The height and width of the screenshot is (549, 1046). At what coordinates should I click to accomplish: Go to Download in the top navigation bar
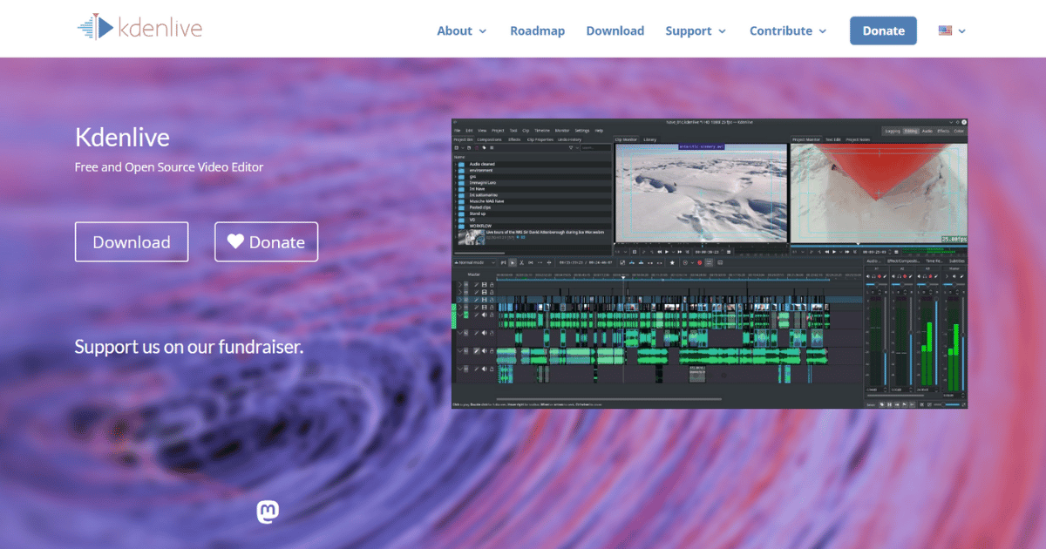(615, 30)
